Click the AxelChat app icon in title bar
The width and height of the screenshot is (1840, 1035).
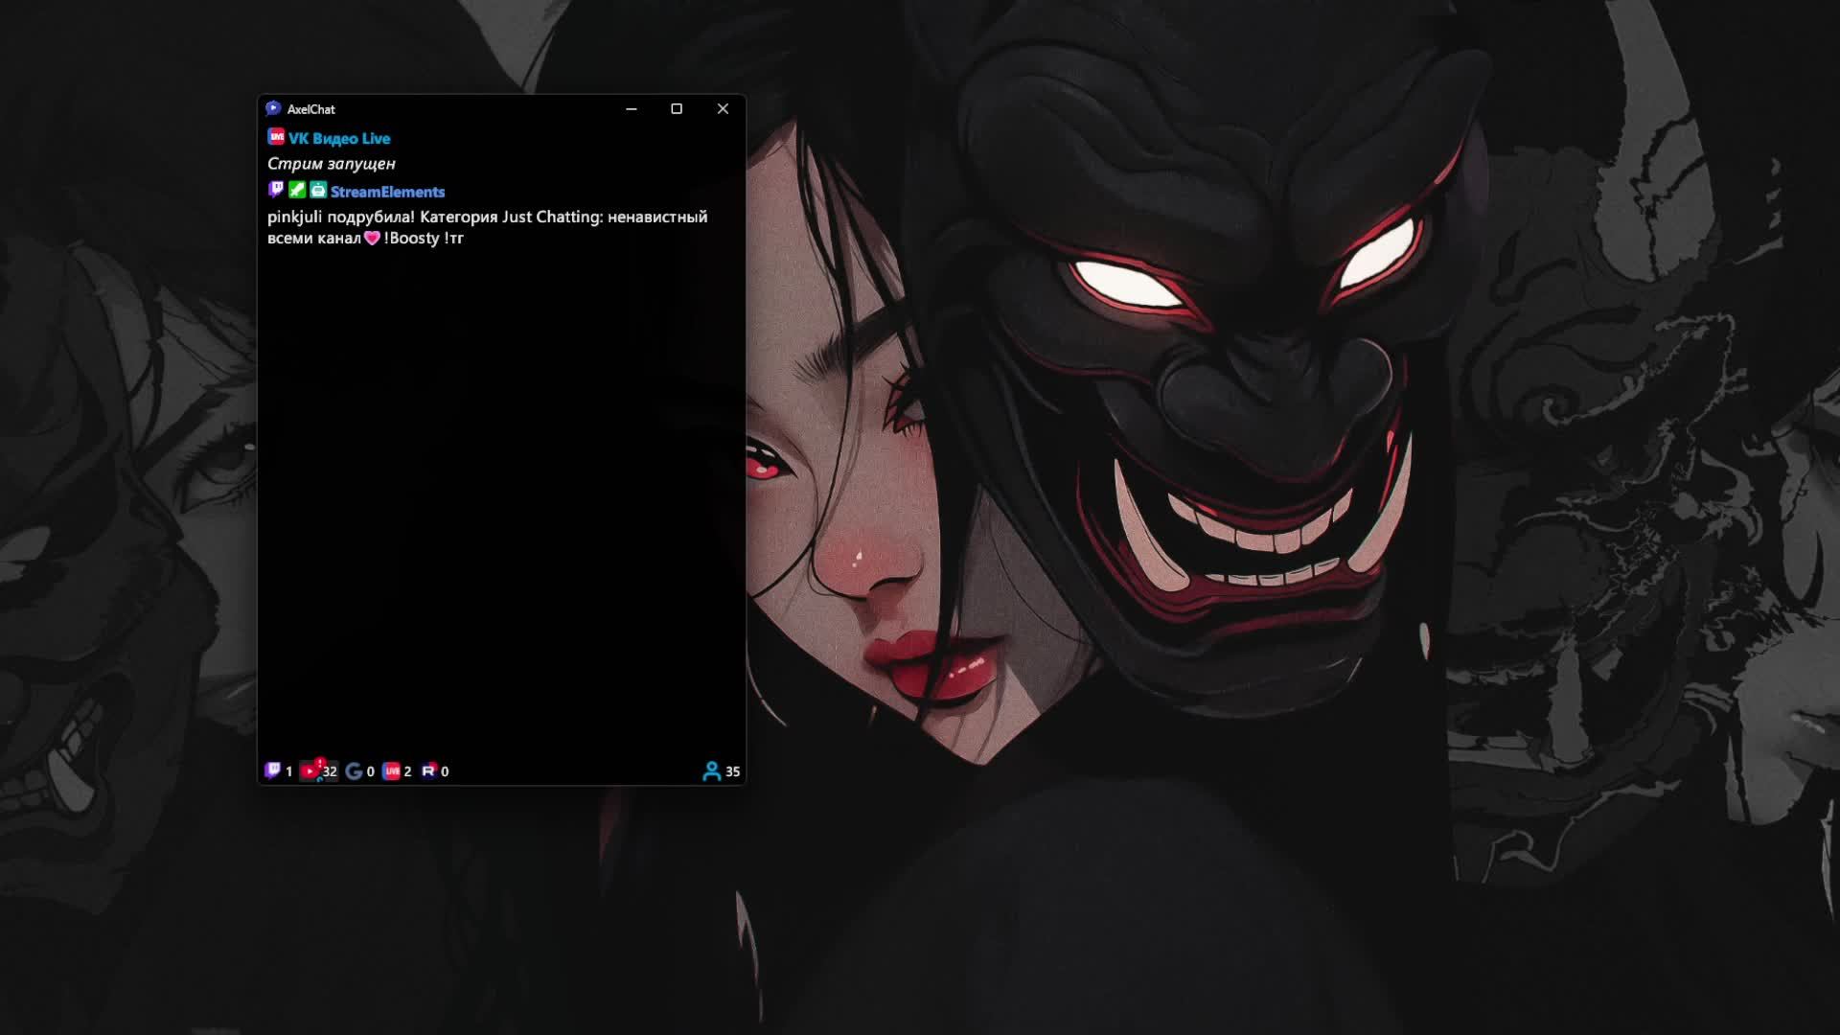click(x=273, y=109)
